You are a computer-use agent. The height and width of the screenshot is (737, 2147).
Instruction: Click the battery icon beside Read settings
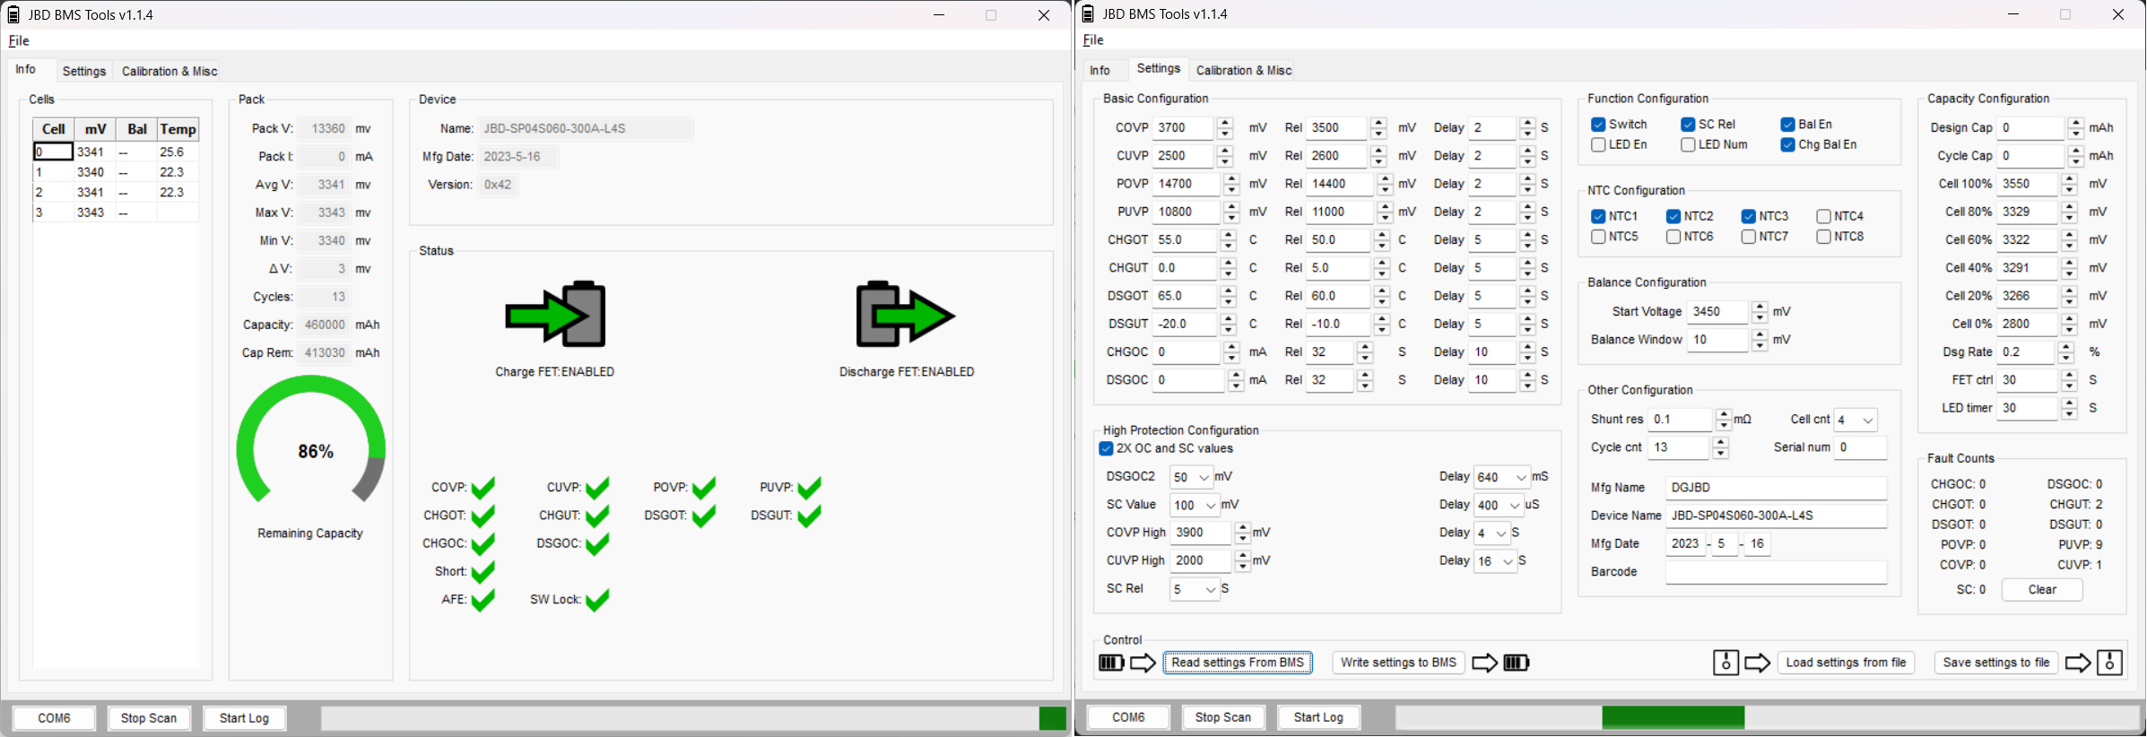tap(1111, 663)
